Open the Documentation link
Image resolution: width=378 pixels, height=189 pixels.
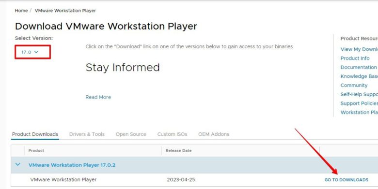pos(359,67)
